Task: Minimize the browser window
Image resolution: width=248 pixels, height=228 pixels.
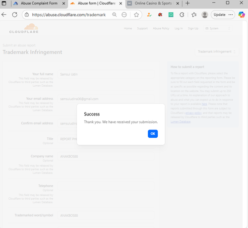Action: pos(214,3)
